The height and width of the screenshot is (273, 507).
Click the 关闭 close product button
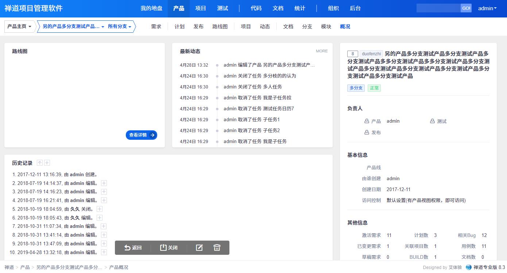[169, 248]
